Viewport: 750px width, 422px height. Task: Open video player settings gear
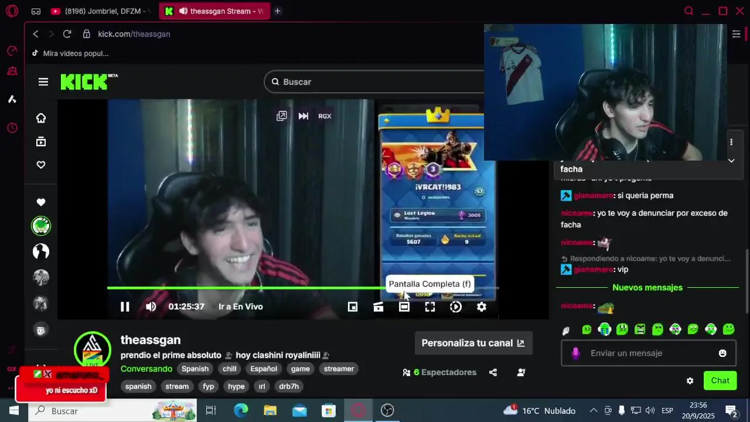[x=482, y=307]
